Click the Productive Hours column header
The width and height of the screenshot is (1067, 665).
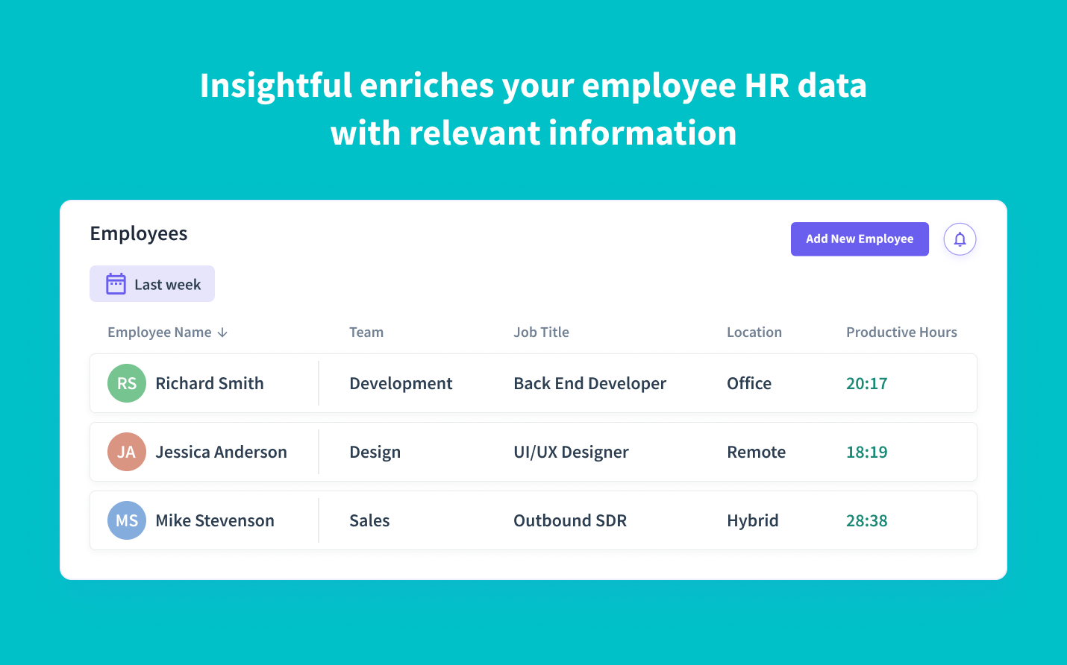901,332
